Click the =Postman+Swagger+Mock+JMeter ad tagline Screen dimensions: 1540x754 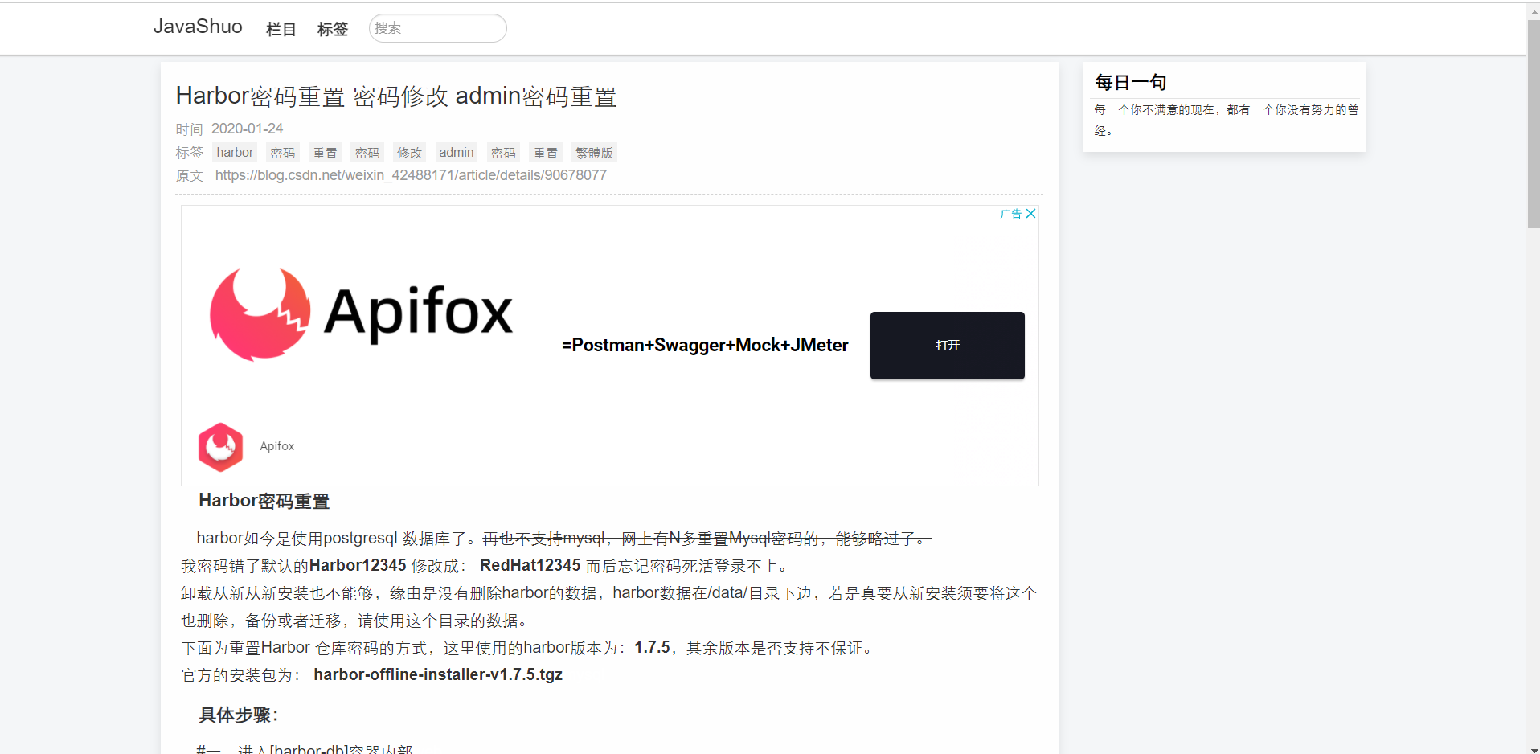(x=705, y=345)
